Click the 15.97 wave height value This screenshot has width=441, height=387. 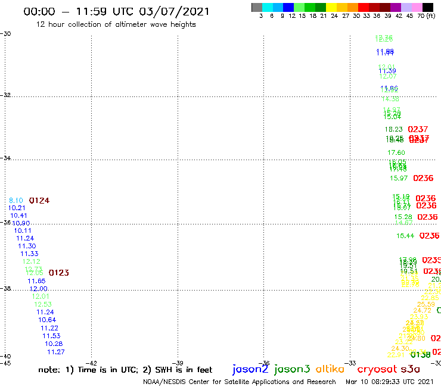click(399, 178)
